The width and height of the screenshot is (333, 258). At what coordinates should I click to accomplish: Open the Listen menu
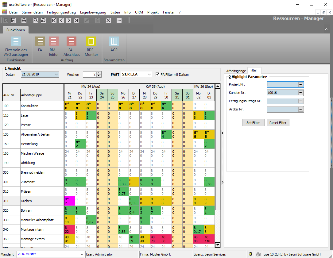click(x=115, y=12)
